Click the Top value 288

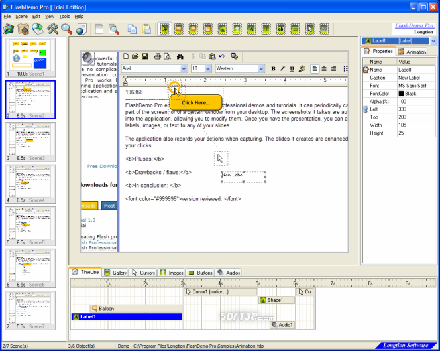416,117
